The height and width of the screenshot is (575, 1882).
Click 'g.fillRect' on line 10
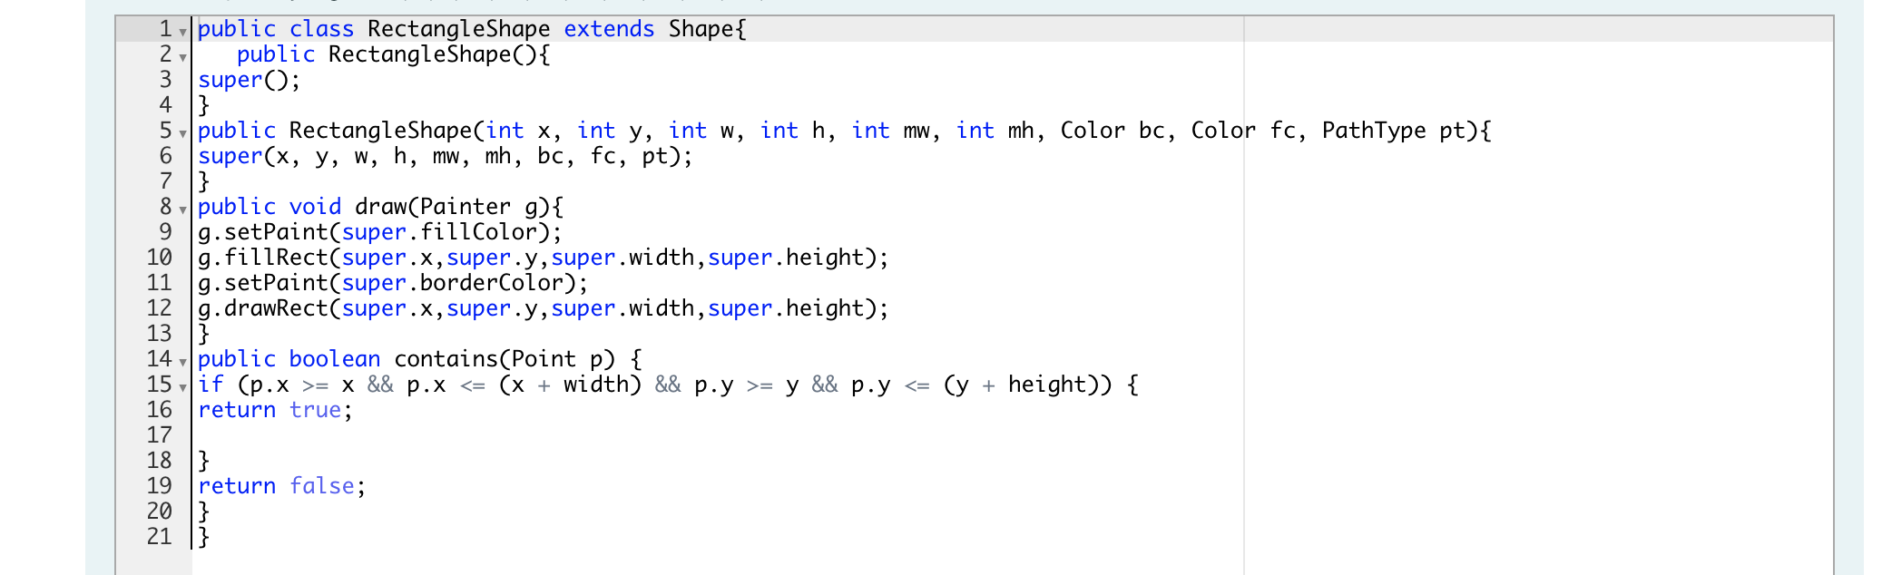tap(263, 258)
